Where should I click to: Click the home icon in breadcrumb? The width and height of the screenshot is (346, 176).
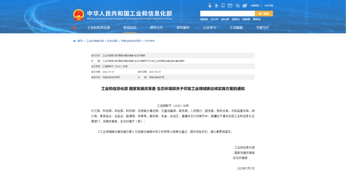click(x=74, y=41)
